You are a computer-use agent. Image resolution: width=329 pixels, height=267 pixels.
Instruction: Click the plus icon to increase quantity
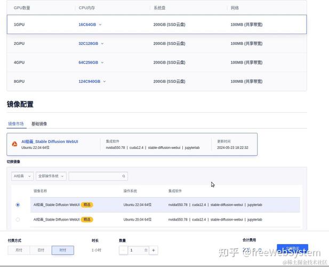(154, 250)
